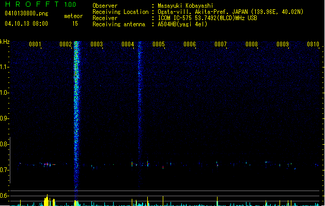Click the Receiving antenna label
Screen dimensions: 325x206
coord(119,24)
